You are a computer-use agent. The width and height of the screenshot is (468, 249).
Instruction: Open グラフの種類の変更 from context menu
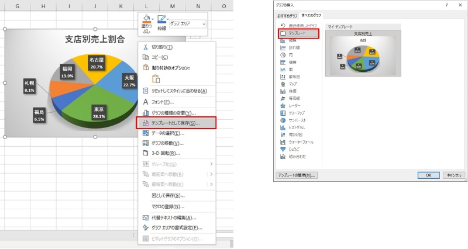tap(174, 113)
